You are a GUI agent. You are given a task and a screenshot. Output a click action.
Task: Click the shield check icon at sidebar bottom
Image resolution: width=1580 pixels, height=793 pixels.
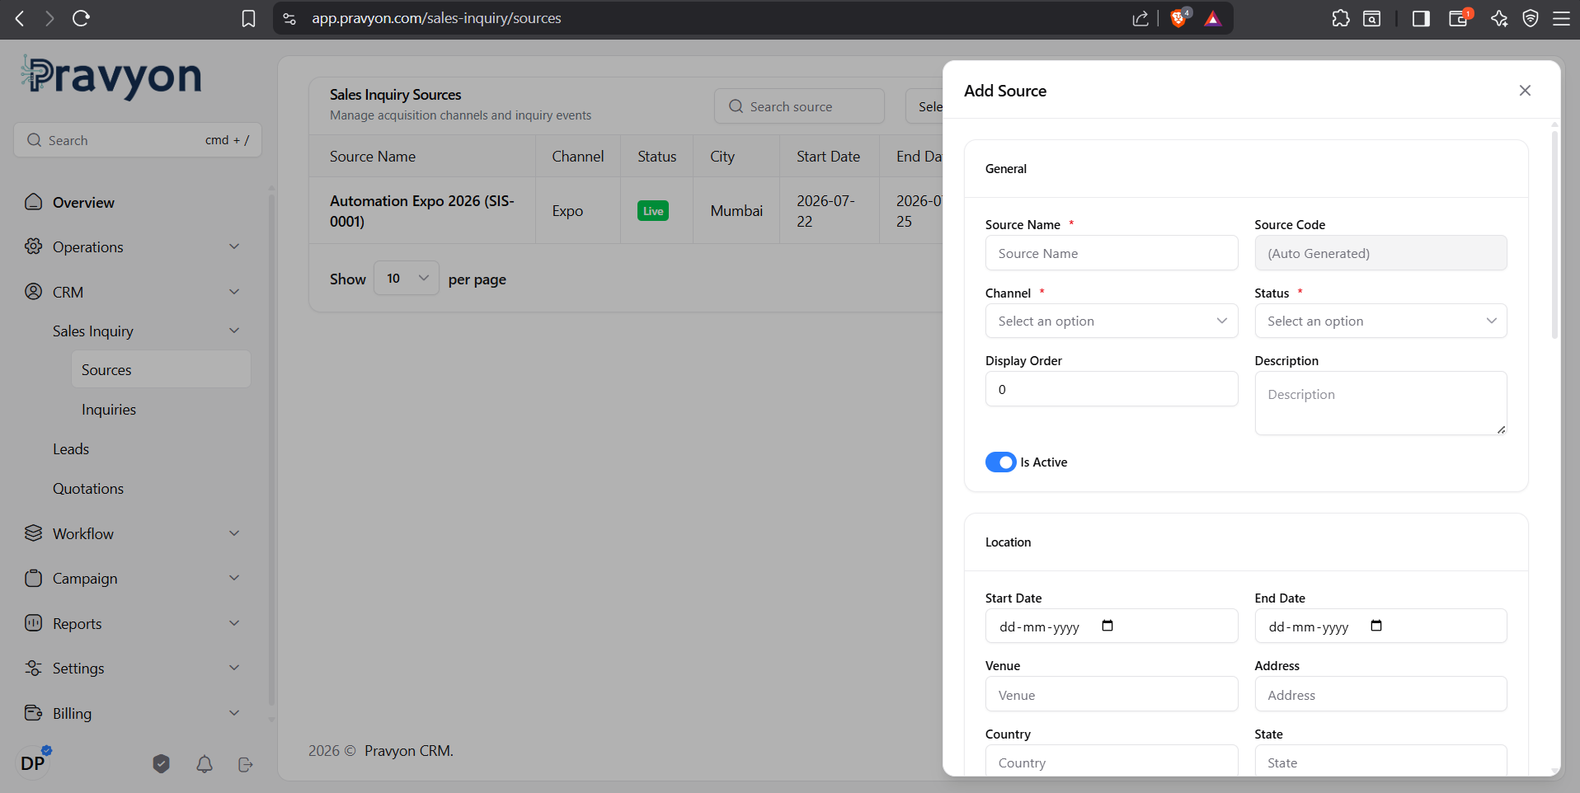pos(161,764)
